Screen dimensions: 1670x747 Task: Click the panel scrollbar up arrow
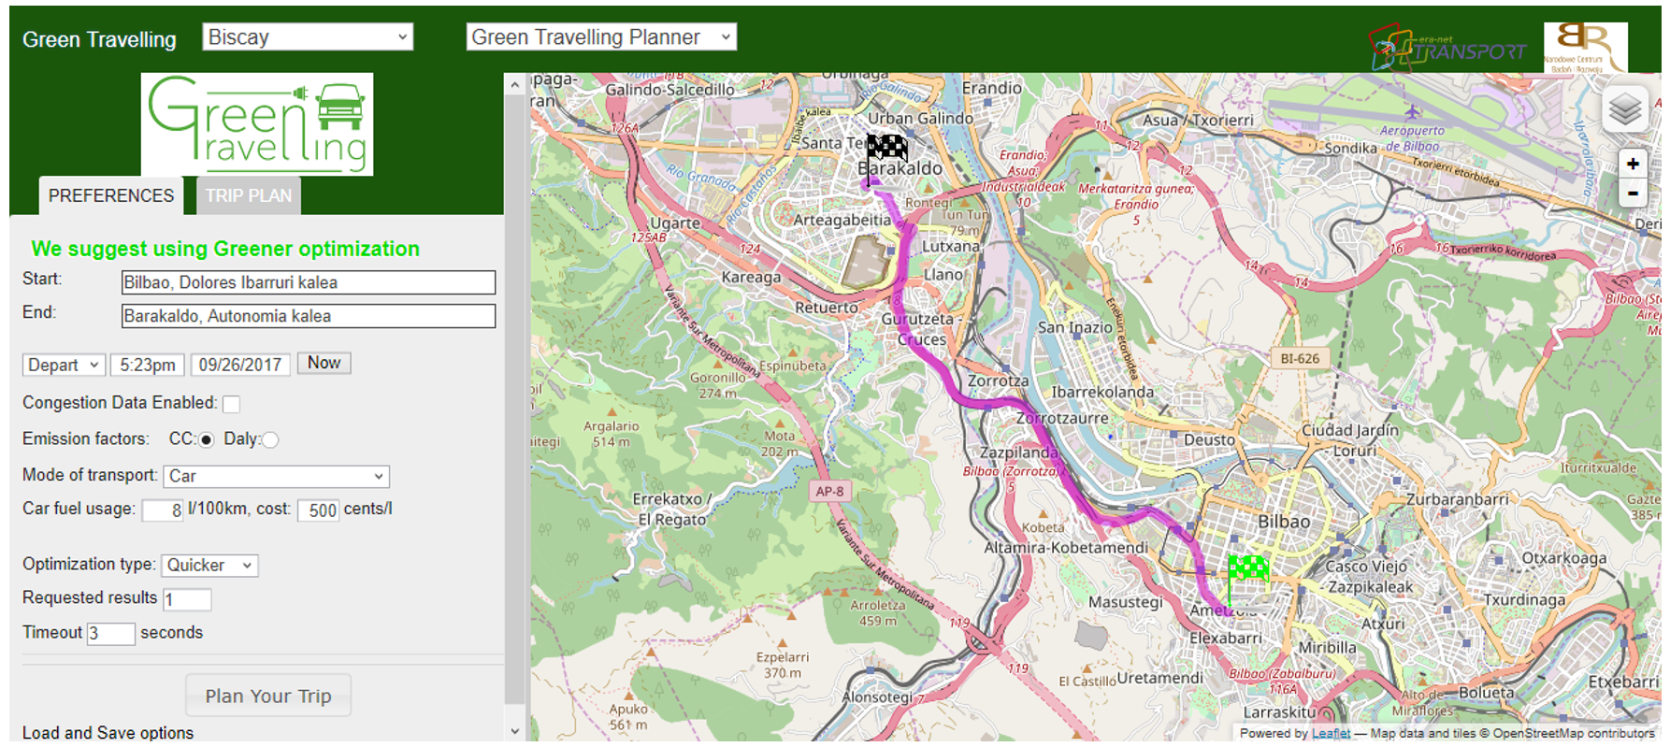pyautogui.click(x=514, y=85)
